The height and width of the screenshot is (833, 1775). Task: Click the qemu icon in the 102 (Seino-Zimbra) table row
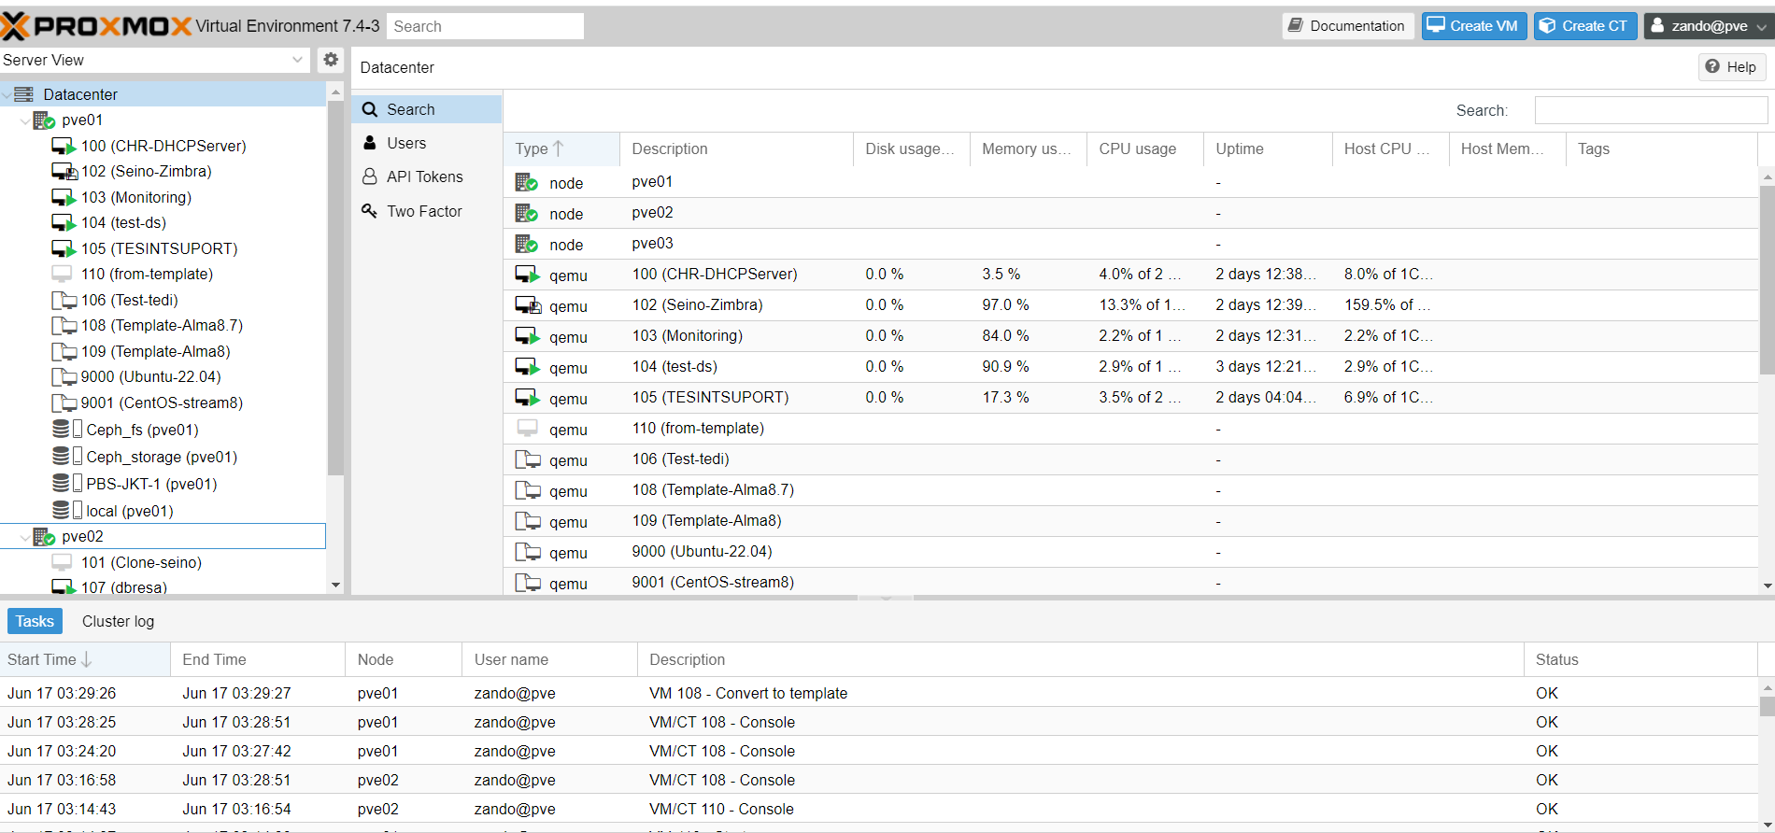(x=528, y=305)
